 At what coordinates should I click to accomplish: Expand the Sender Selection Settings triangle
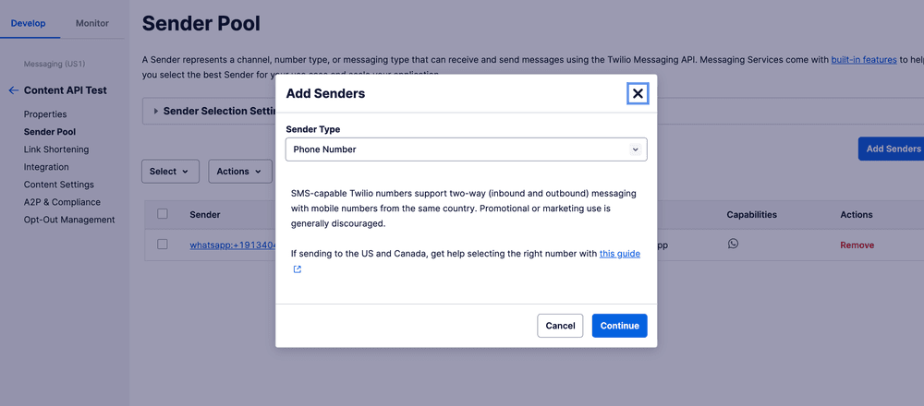(156, 111)
